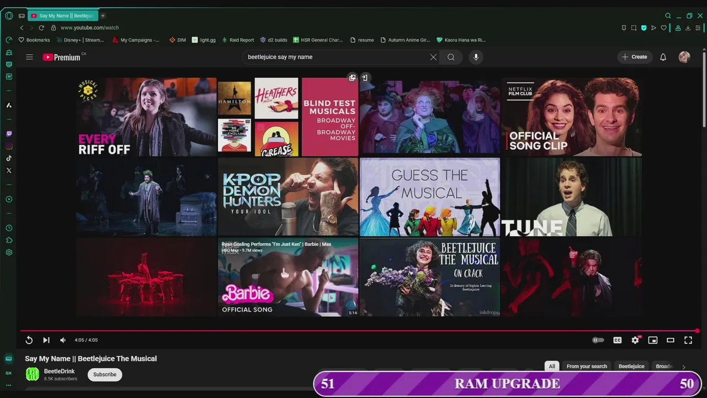Viewport: 707px width, 398px height.
Task: Show more filter chips arrow
Action: 683,367
